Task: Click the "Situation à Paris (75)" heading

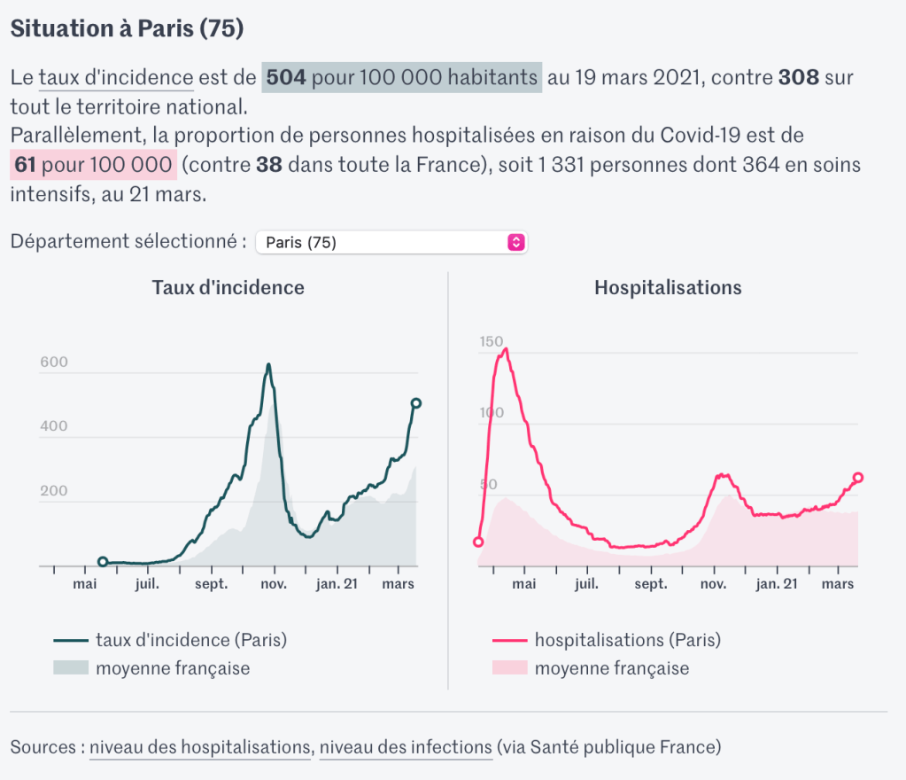Action: 127,28
